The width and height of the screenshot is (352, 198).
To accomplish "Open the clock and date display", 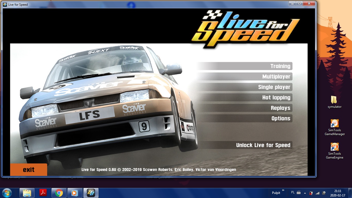I will pyautogui.click(x=338, y=193).
